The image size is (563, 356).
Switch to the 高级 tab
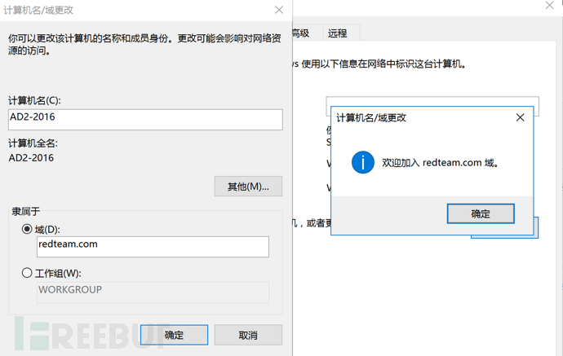tap(300, 33)
